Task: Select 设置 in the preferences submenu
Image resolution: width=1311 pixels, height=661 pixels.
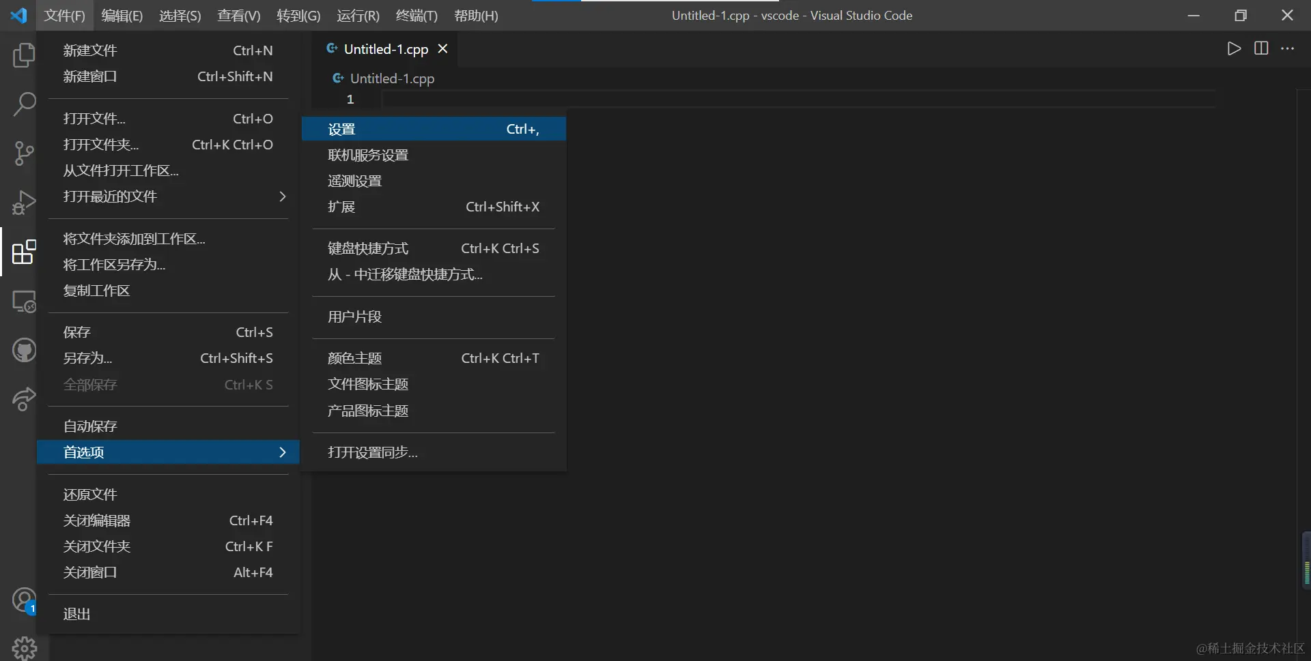Action: click(434, 129)
